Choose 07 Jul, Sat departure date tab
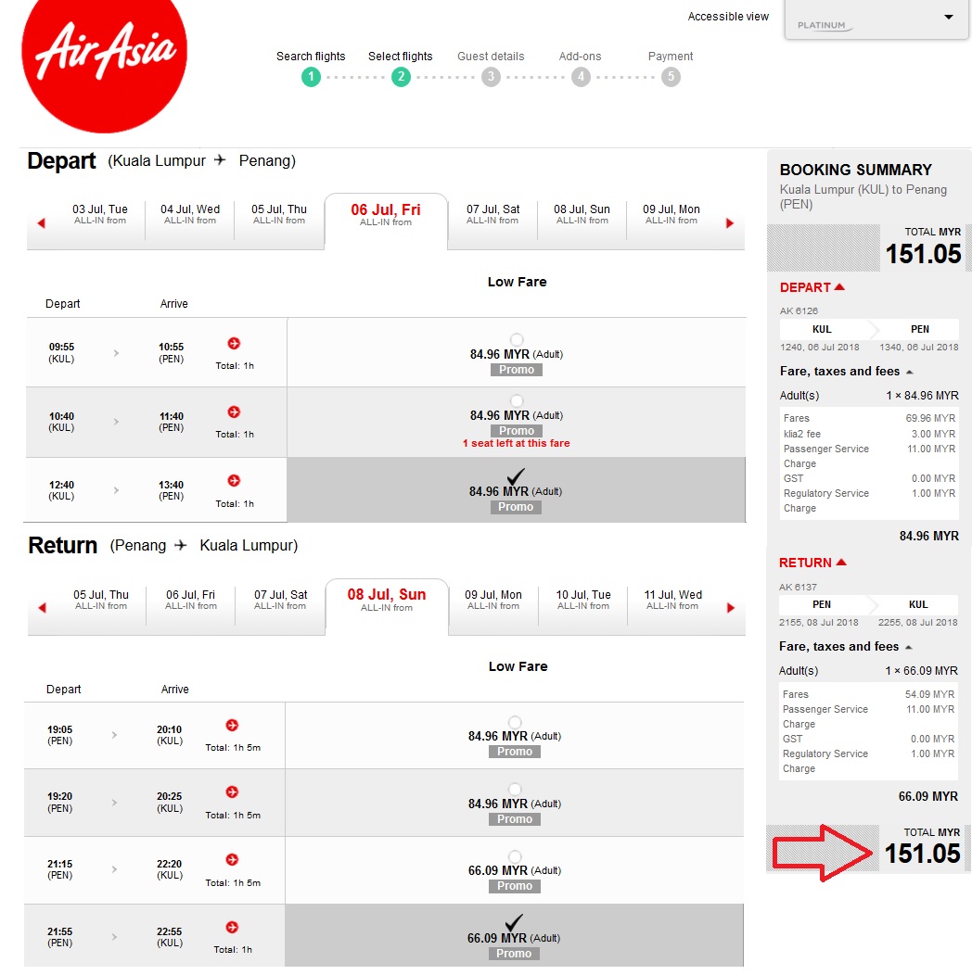Image resolution: width=972 pixels, height=975 pixels. coord(492,214)
